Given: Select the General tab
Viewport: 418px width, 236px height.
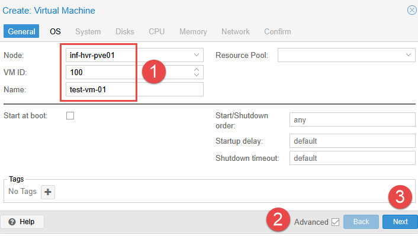Looking at the screenshot, I should point(21,31).
